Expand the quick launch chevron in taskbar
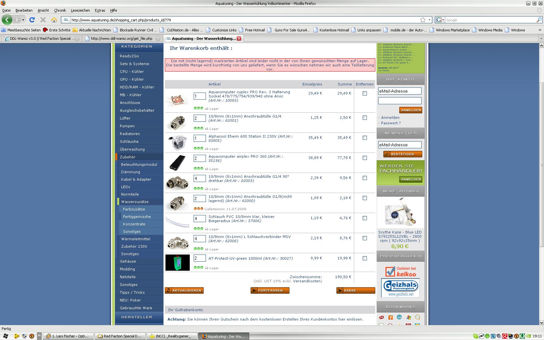This screenshot has width=544, height=340. tap(39, 336)
